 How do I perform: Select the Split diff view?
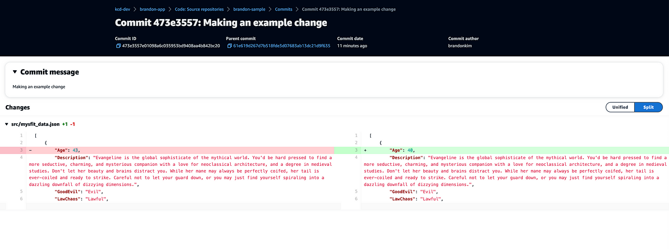click(x=648, y=107)
